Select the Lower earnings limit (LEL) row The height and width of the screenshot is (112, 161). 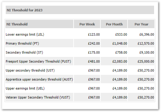click(80, 34)
